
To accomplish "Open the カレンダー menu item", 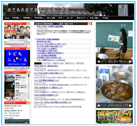I will click(70, 18).
